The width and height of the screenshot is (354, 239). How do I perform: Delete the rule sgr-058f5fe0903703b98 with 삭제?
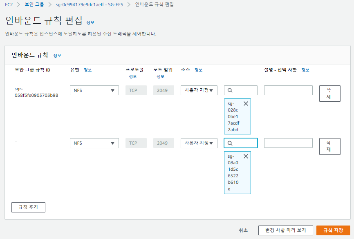click(x=329, y=94)
